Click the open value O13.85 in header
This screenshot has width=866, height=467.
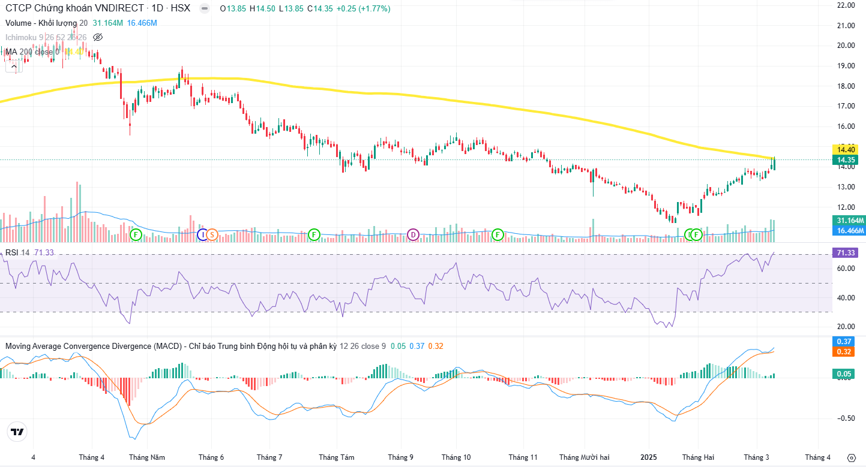(233, 9)
